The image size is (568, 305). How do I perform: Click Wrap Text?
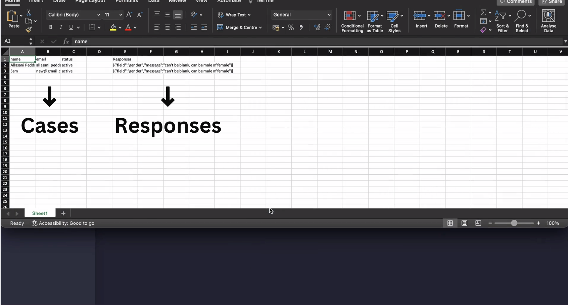point(234,15)
